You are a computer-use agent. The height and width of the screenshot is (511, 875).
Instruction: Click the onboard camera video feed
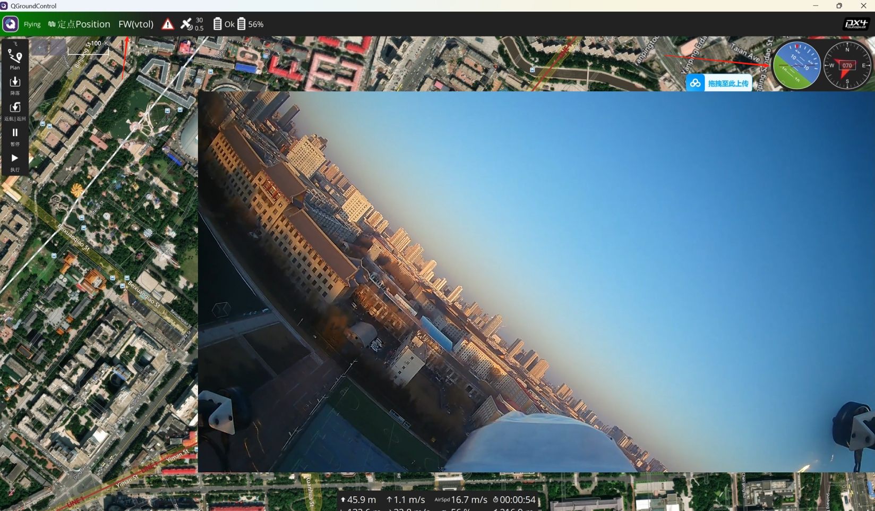(x=536, y=282)
